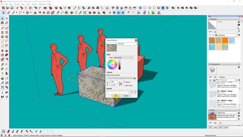Open the Edit menu in menu bar
Screen dimensions: 243x137
click(6, 4)
